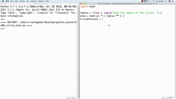Open the Options menu
Viewport: 176px width, 99px height.
tap(34, 1)
